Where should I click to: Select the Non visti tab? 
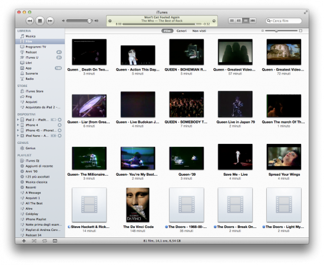(199, 31)
